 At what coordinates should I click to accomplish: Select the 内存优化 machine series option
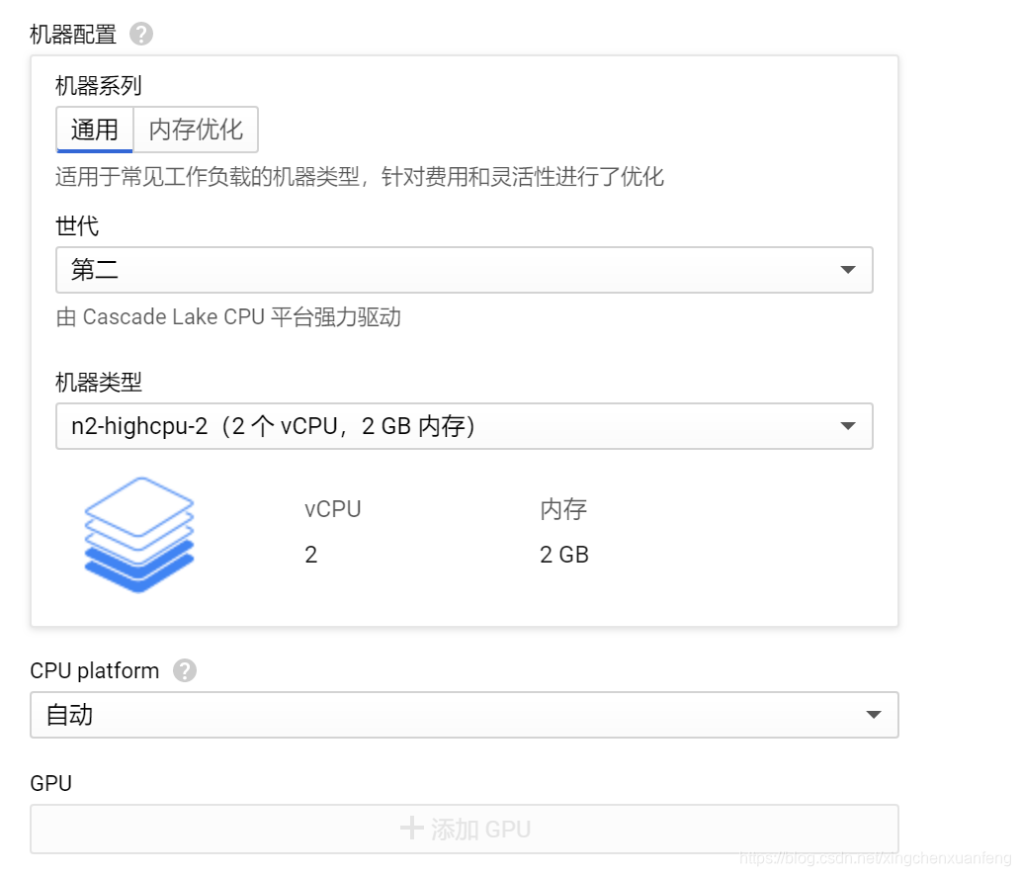click(196, 129)
